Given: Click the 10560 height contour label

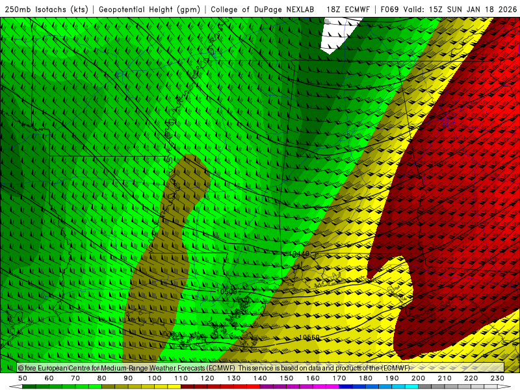Looking at the screenshot, I should pyautogui.click(x=309, y=337).
